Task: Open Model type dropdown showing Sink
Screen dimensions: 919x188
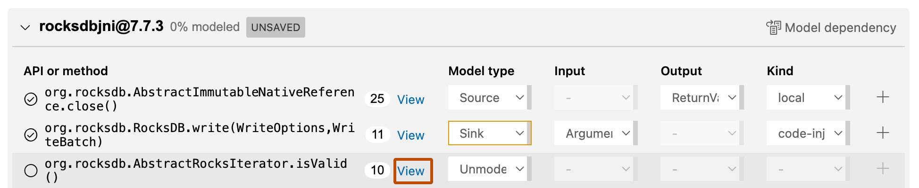Action: click(489, 133)
